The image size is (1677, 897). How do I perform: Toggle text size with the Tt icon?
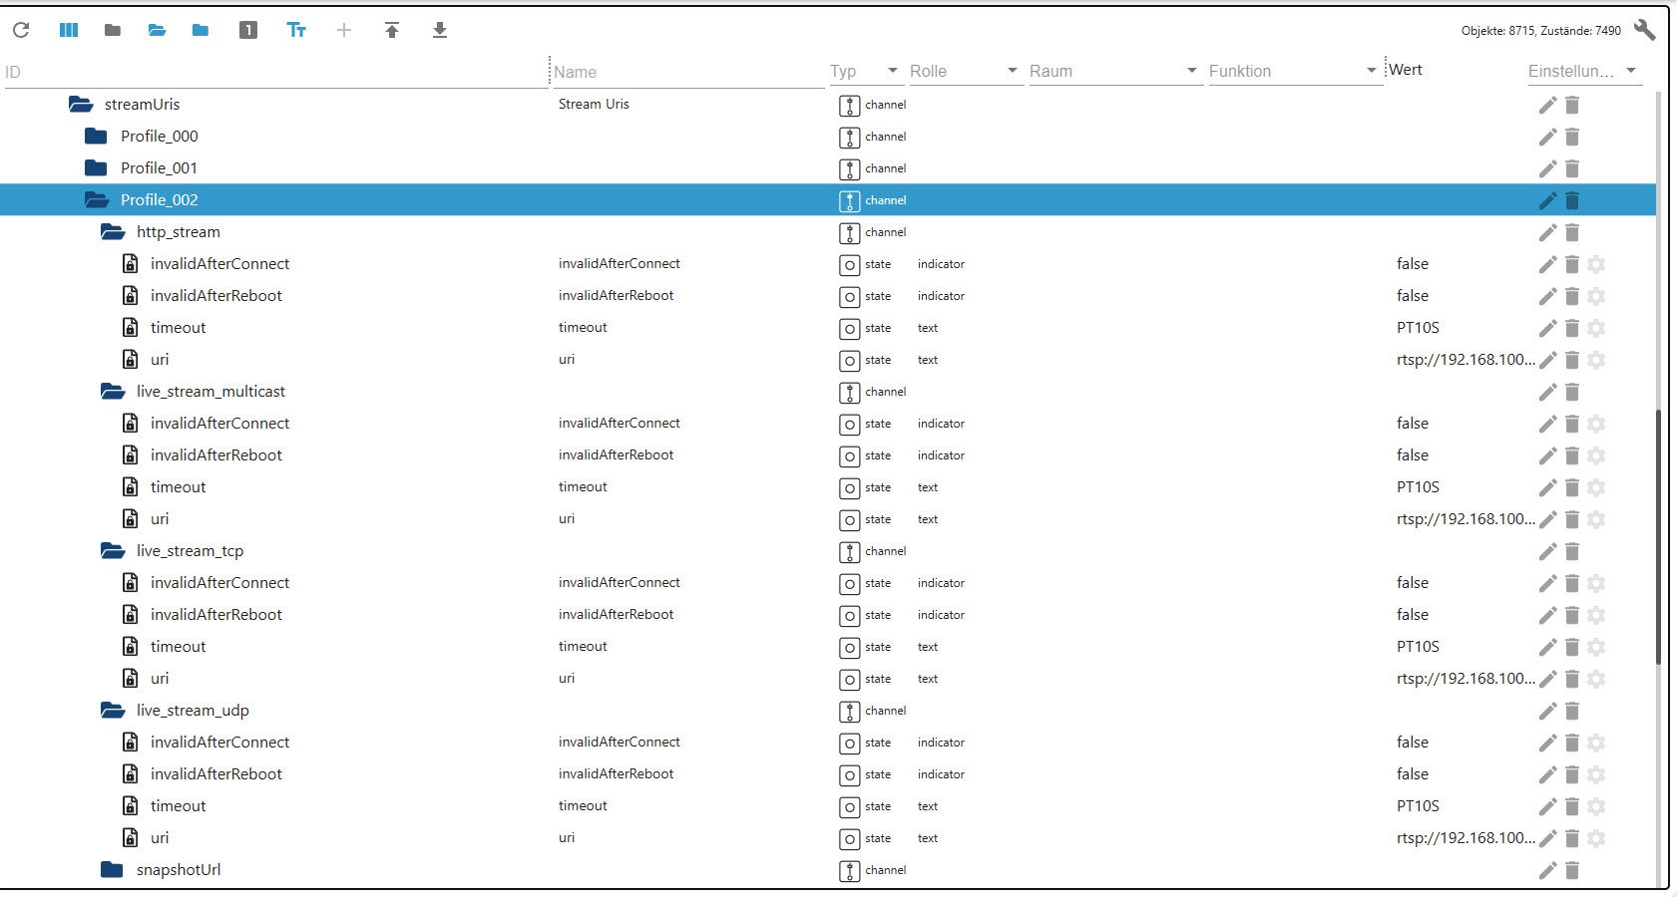click(x=296, y=30)
